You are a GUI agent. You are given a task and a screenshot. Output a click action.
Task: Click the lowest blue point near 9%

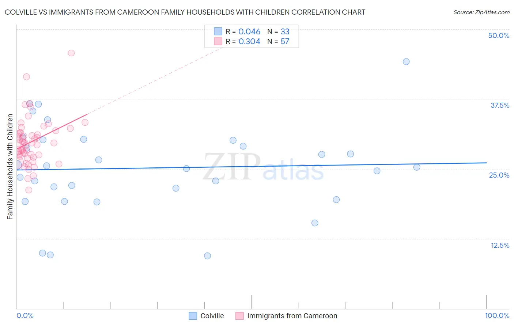pyautogui.click(x=207, y=256)
